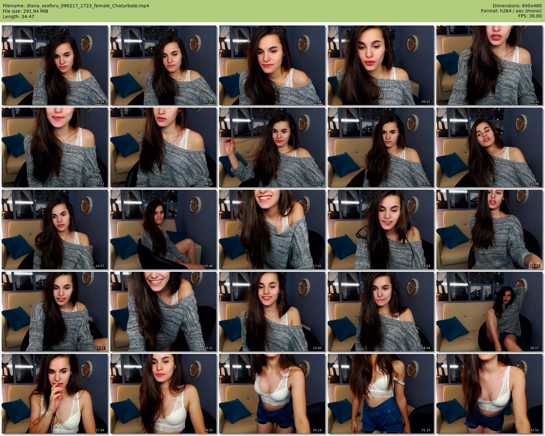
Task: Click the 32:52 frame
Action: tap(490, 394)
